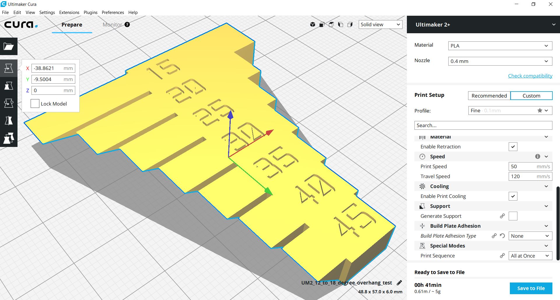Switch to left side camera view icon
Screen dimensions: 560x300
pyautogui.click(x=341, y=24)
